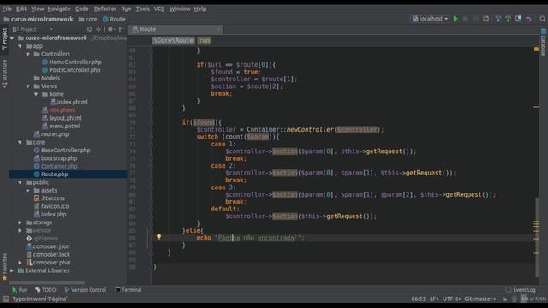Click the memory indicator in the status bar
This screenshot has width=548, height=308.
[x=533, y=299]
